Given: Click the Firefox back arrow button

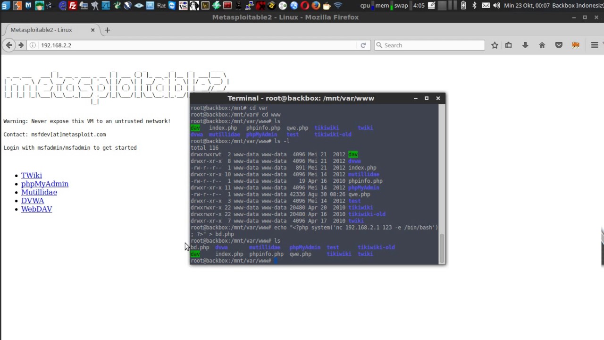Looking at the screenshot, I should (x=9, y=45).
